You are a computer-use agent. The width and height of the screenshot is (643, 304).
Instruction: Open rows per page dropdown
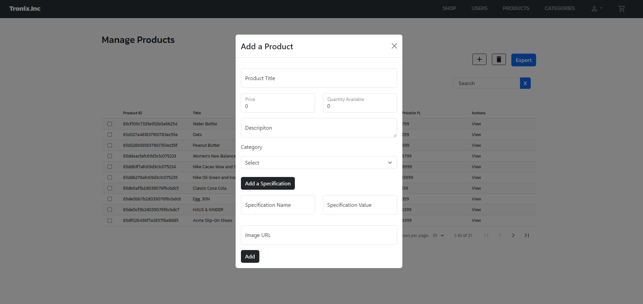point(438,236)
